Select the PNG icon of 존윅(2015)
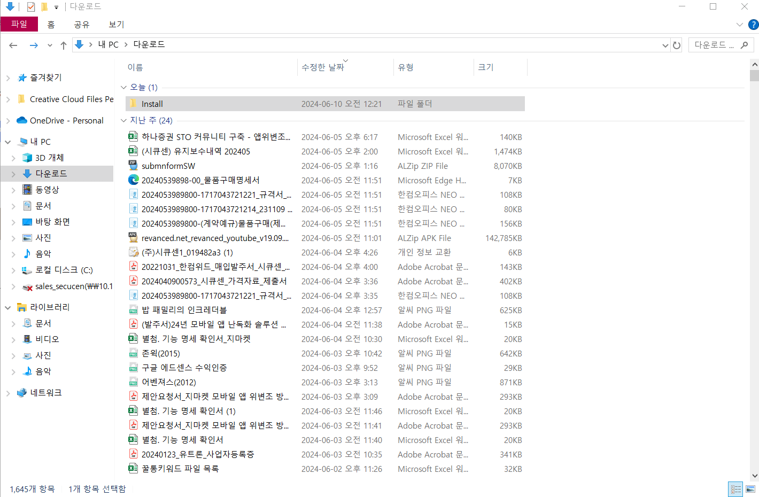 coord(133,353)
